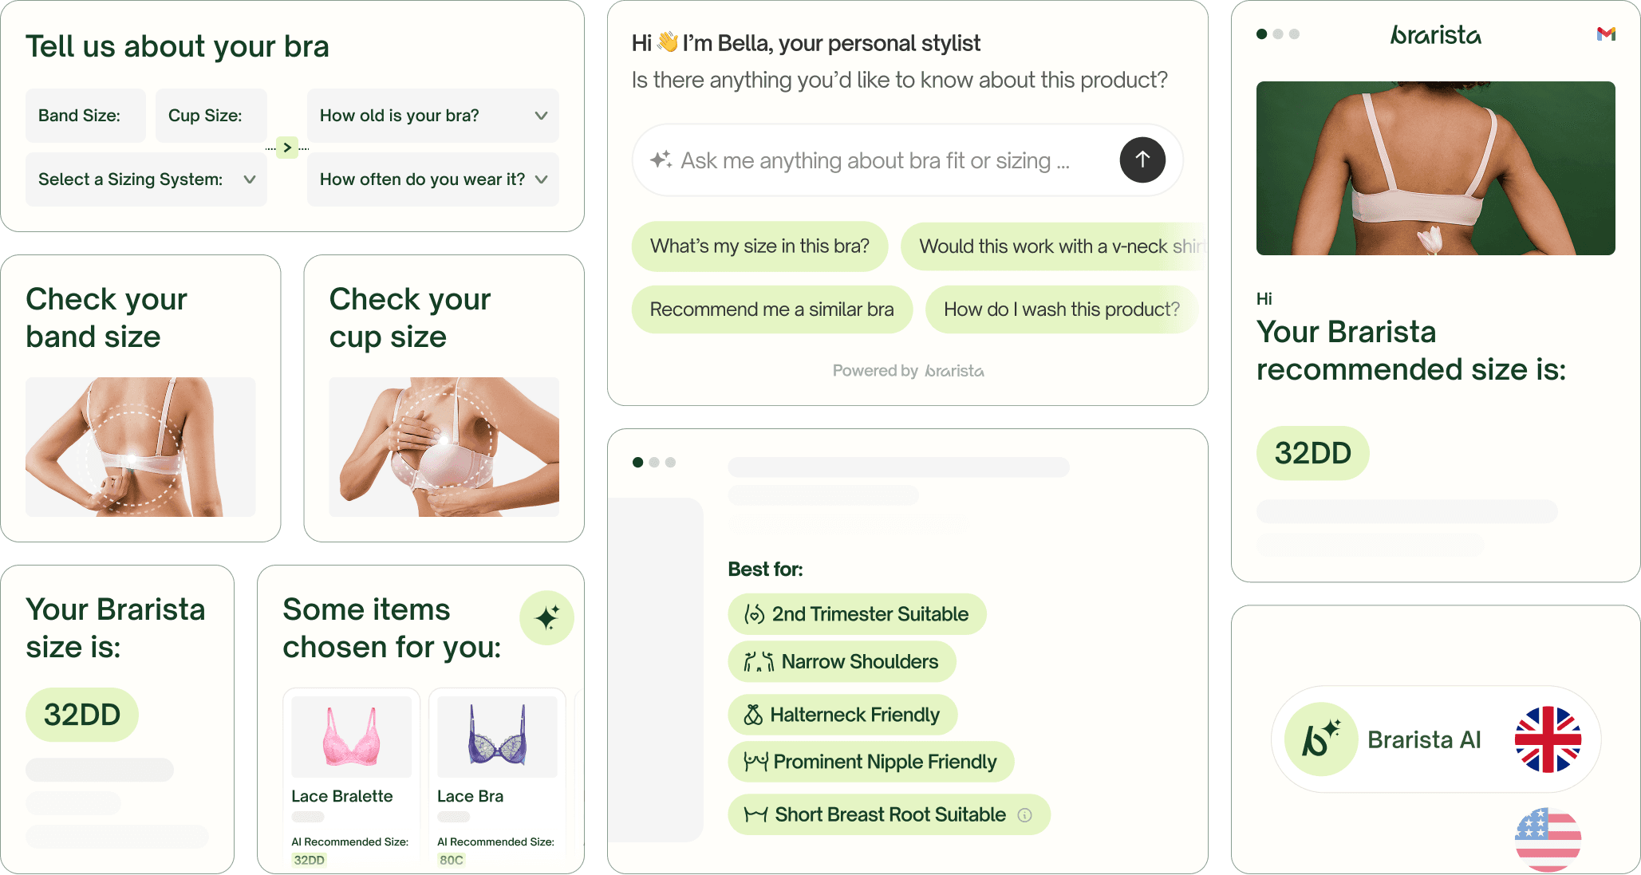Click the Brarista AI logo icon
1641x875 pixels.
[1321, 739]
